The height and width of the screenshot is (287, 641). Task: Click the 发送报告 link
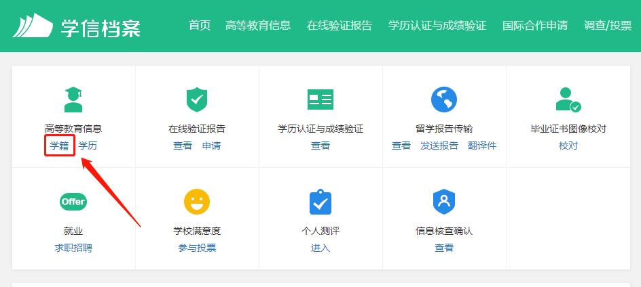click(439, 146)
